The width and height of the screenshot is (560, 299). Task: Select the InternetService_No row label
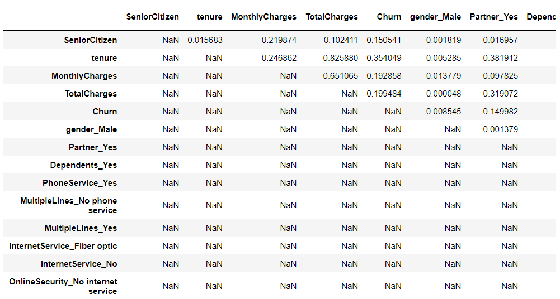[x=78, y=264]
